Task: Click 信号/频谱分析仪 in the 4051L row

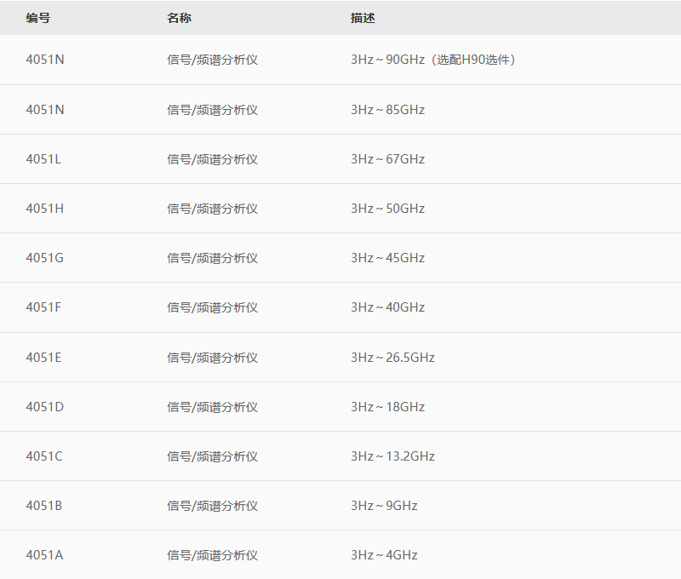Action: [212, 159]
